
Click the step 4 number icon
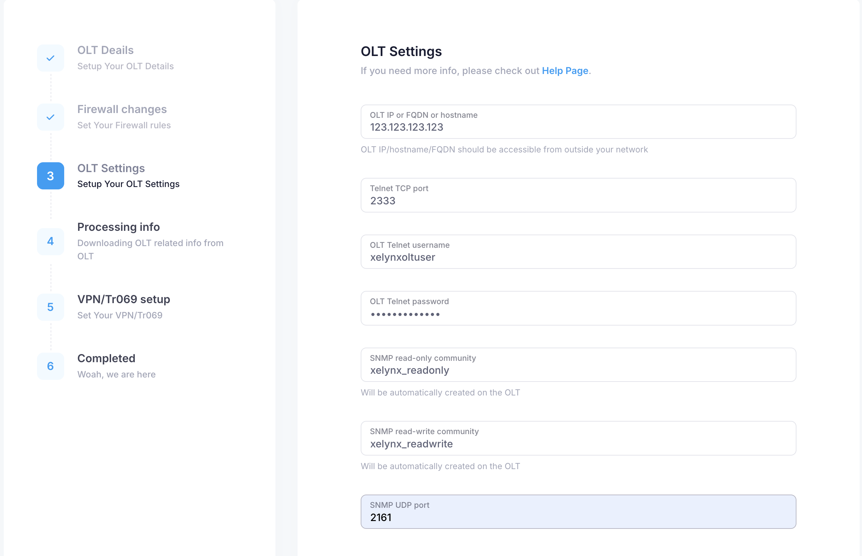[x=51, y=241]
